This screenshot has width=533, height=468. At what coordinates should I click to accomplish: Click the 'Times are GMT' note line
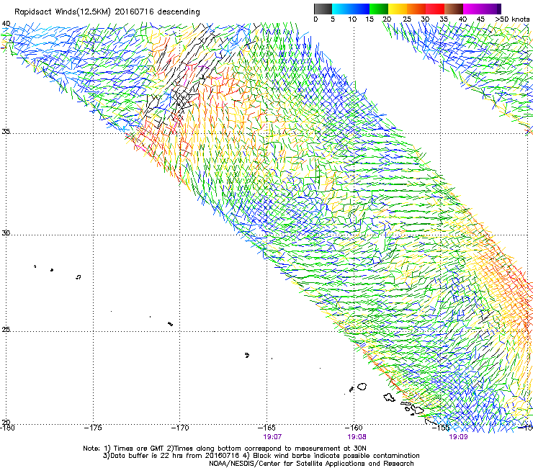pos(225,449)
